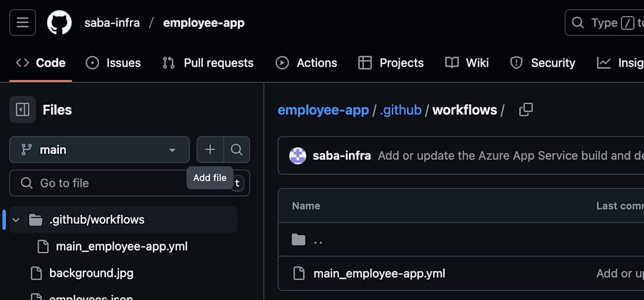Switch to the Pull requests tab
Screen dimensions: 644x300
(208, 63)
